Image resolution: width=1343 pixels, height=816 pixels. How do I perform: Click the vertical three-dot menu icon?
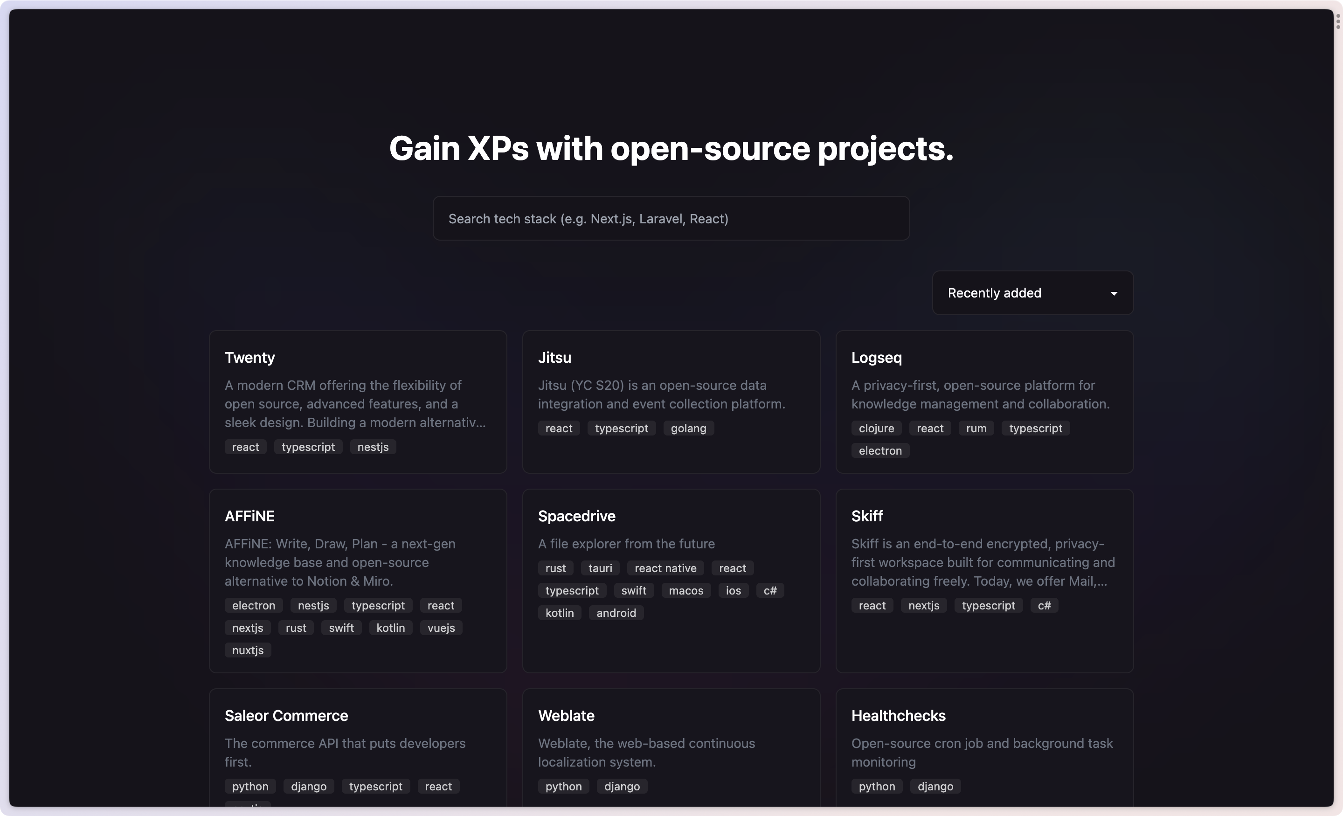(x=1337, y=21)
